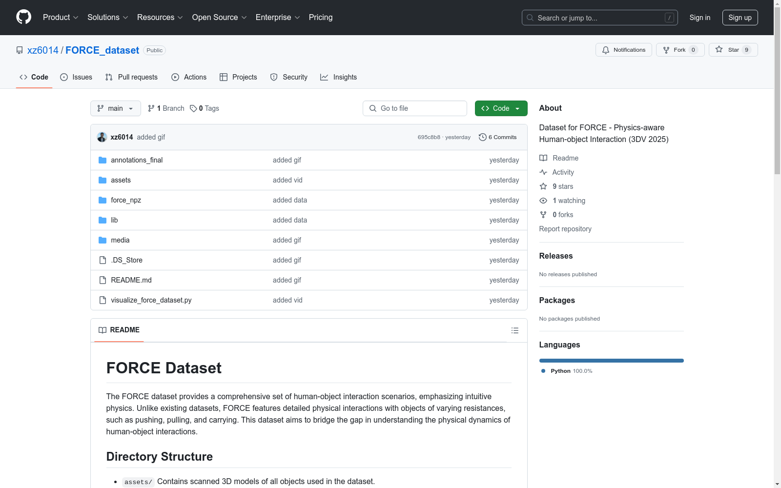Switch to the Pull requests tab
This screenshot has height=488, width=781.
point(131,77)
